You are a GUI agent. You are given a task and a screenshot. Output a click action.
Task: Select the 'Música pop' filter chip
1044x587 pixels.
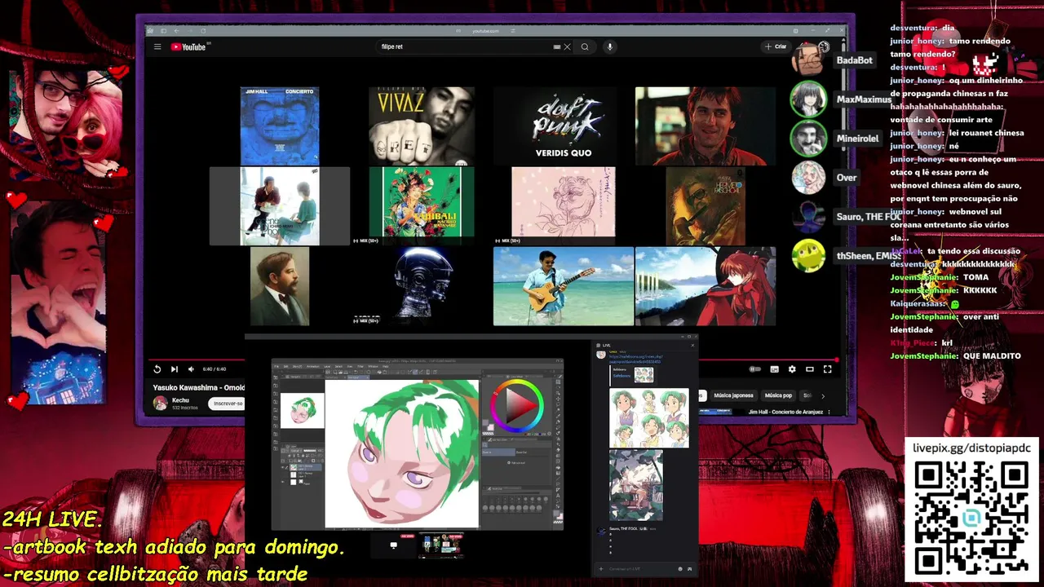778,395
